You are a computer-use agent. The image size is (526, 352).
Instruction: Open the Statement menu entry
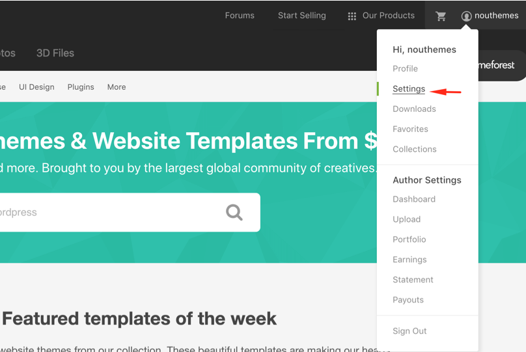point(413,280)
